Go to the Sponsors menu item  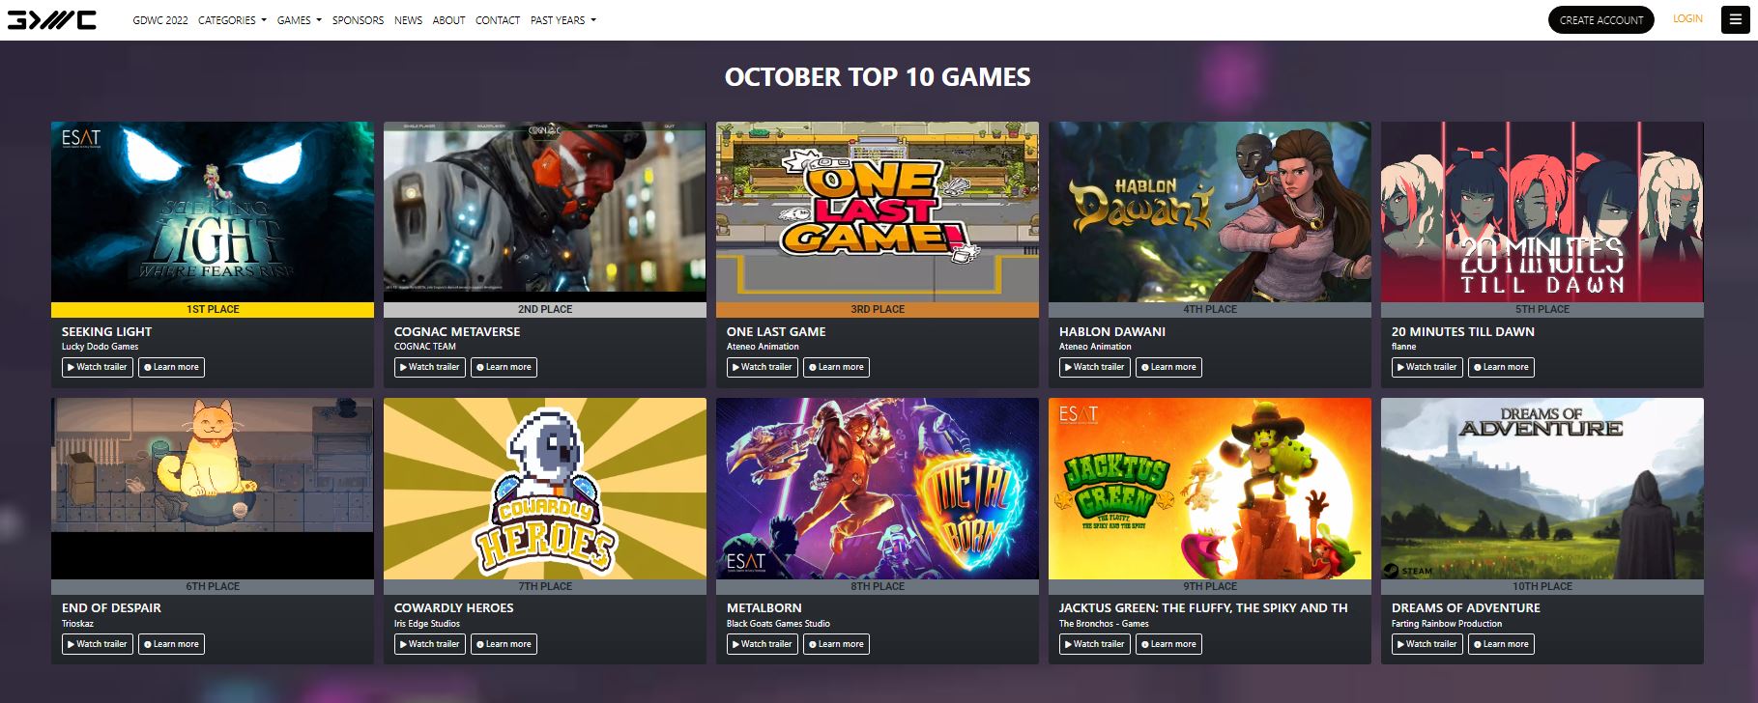click(x=358, y=20)
